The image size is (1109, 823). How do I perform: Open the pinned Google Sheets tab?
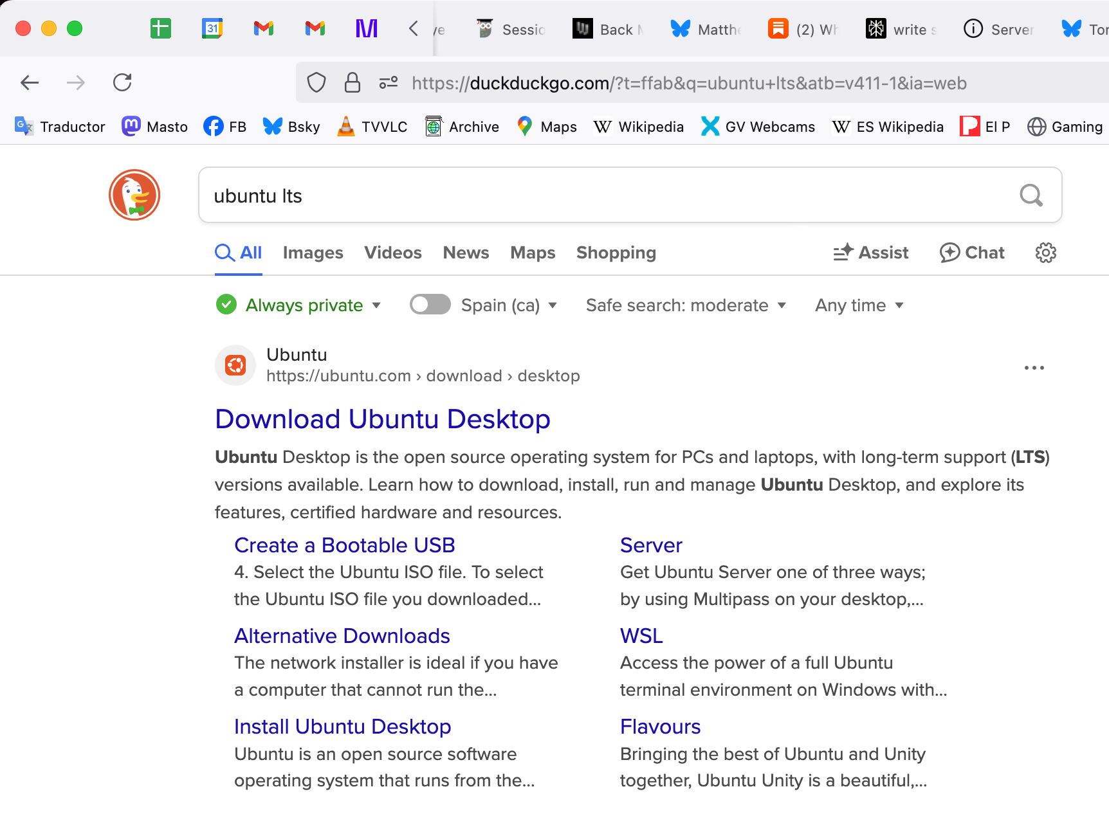pos(160,28)
